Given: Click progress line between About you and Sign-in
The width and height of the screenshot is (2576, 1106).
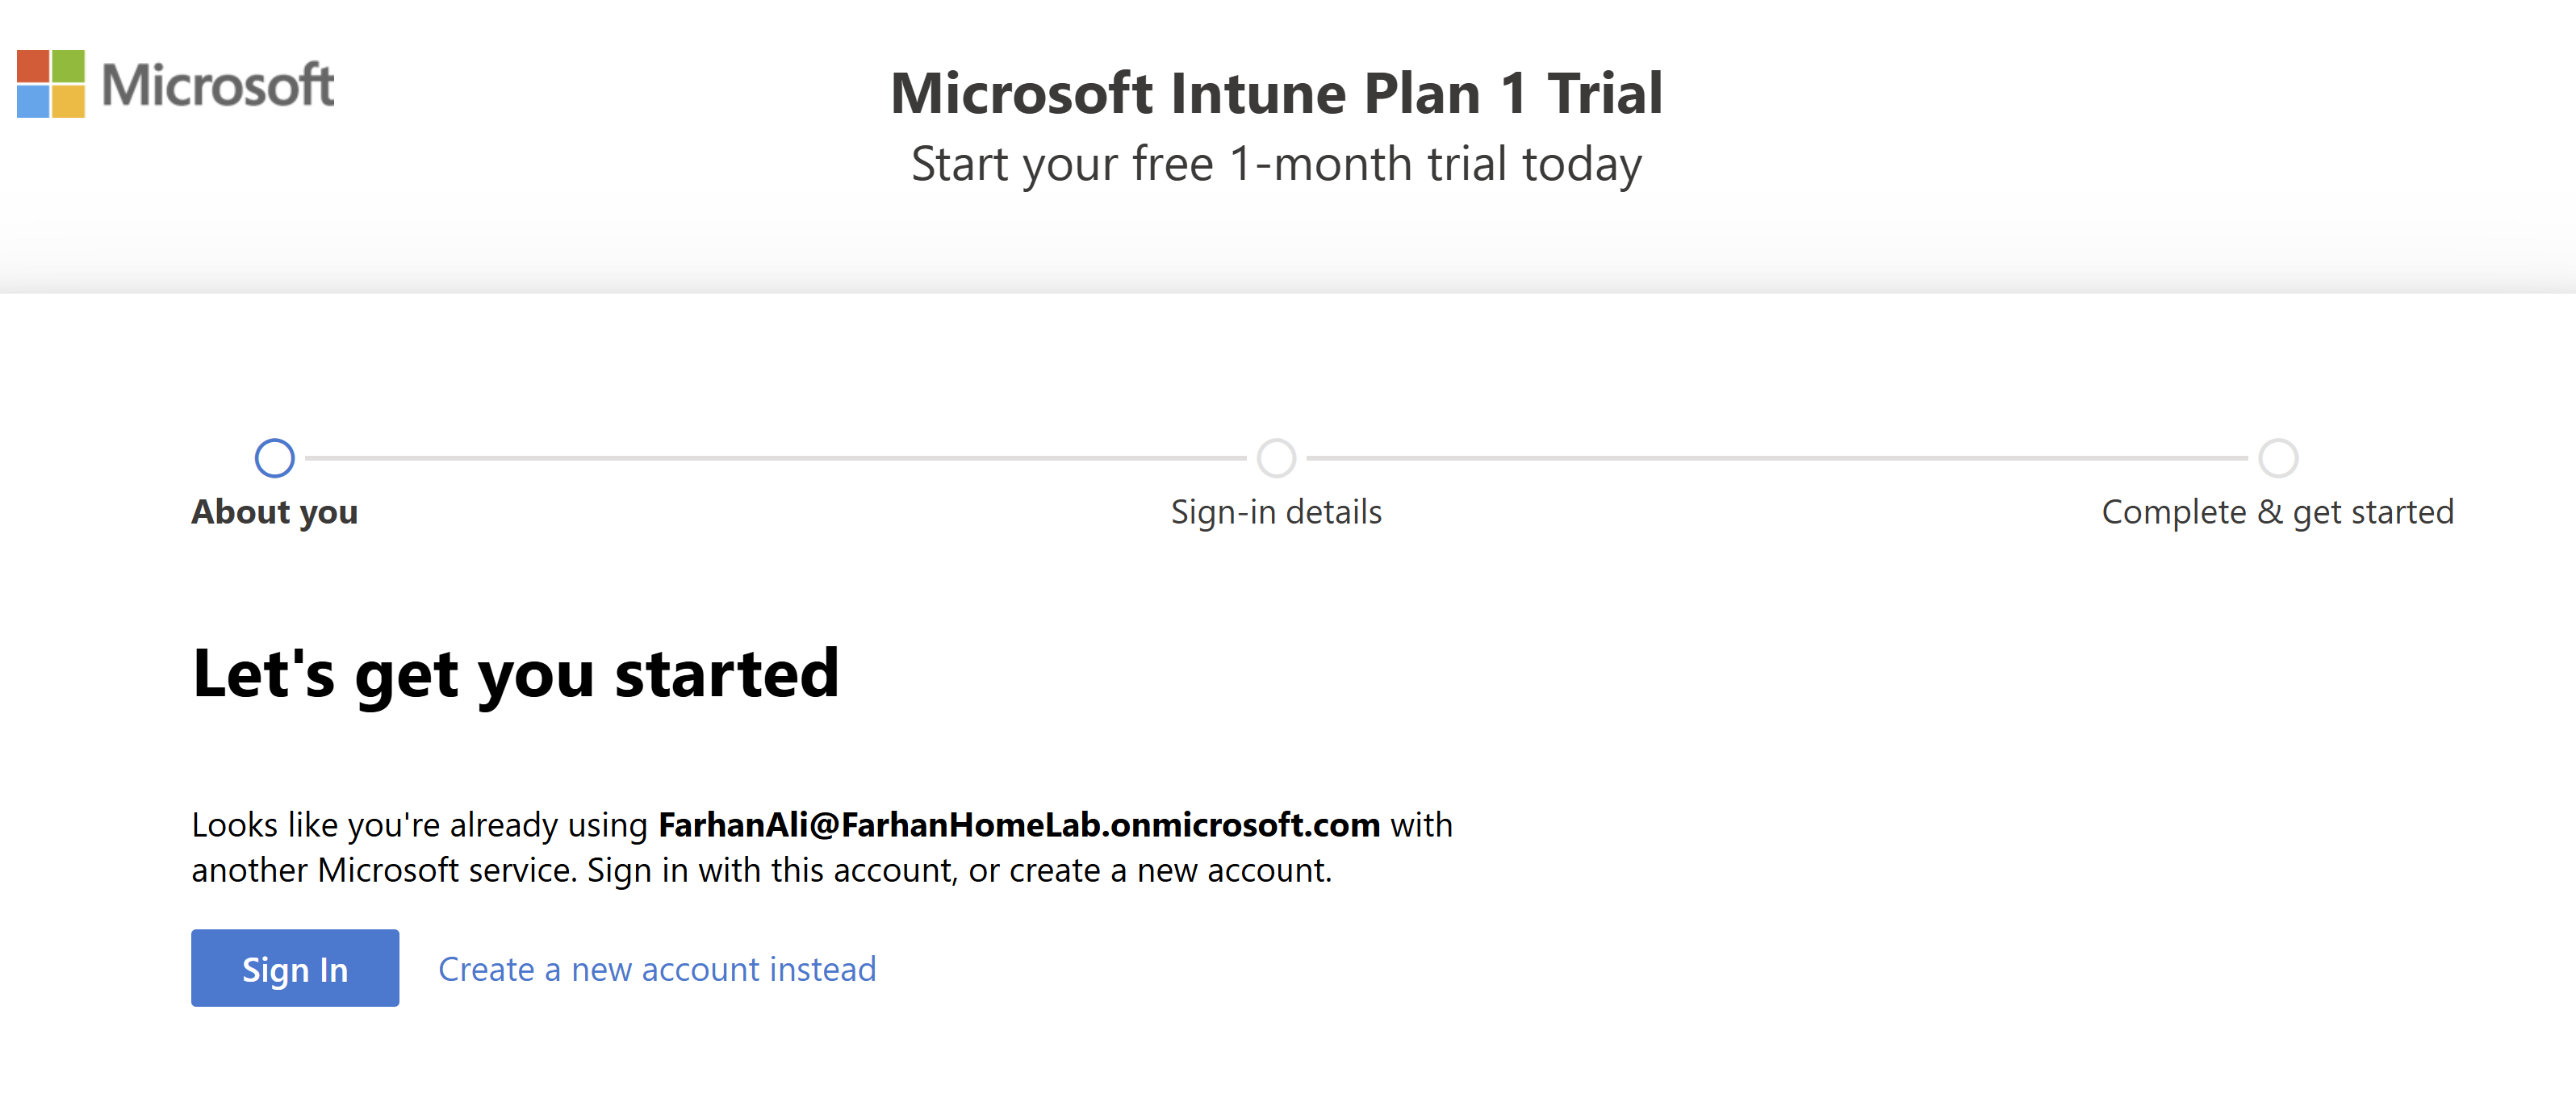Looking at the screenshot, I should pos(775,458).
